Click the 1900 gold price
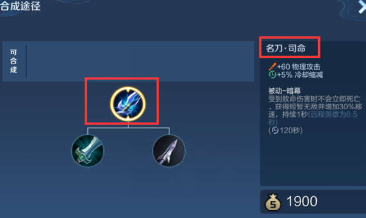 [x=302, y=201]
